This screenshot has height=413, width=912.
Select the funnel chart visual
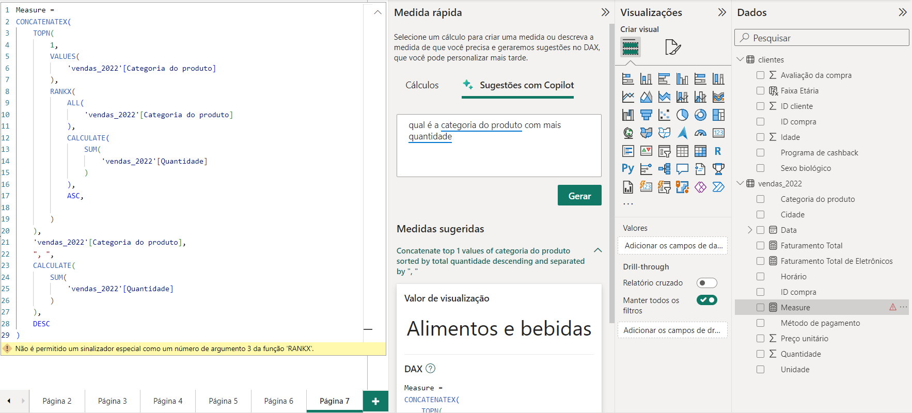pyautogui.click(x=646, y=115)
